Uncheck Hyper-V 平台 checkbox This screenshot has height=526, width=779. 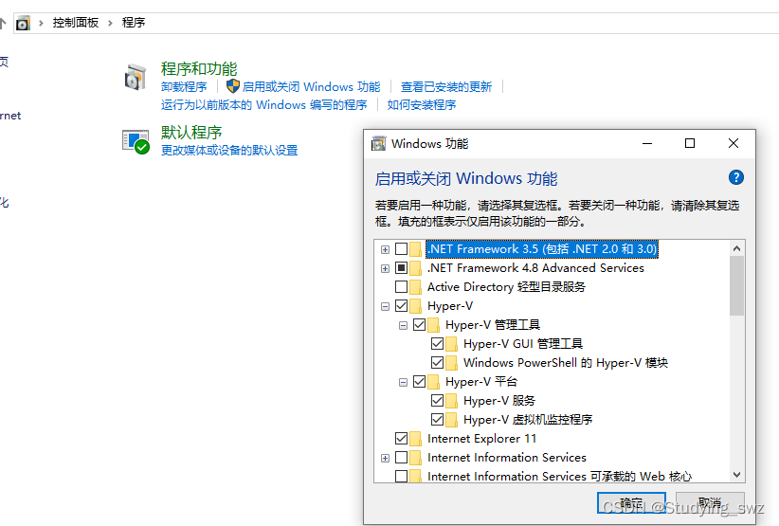coord(419,381)
